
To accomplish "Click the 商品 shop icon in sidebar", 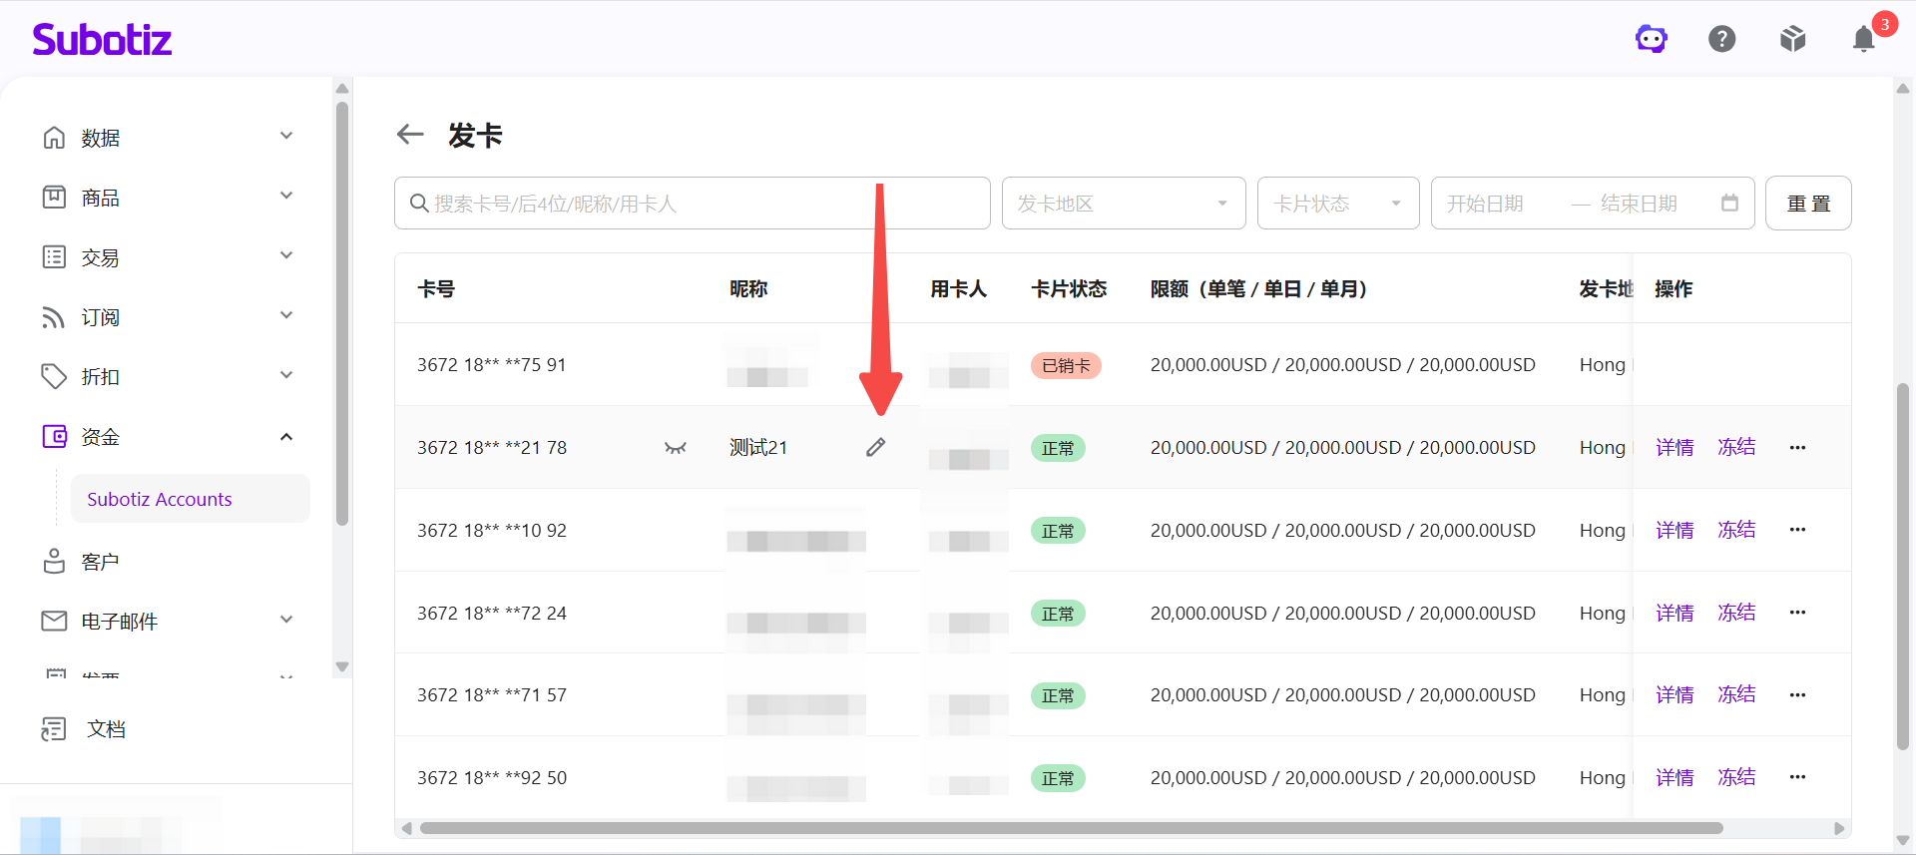I will [x=54, y=197].
